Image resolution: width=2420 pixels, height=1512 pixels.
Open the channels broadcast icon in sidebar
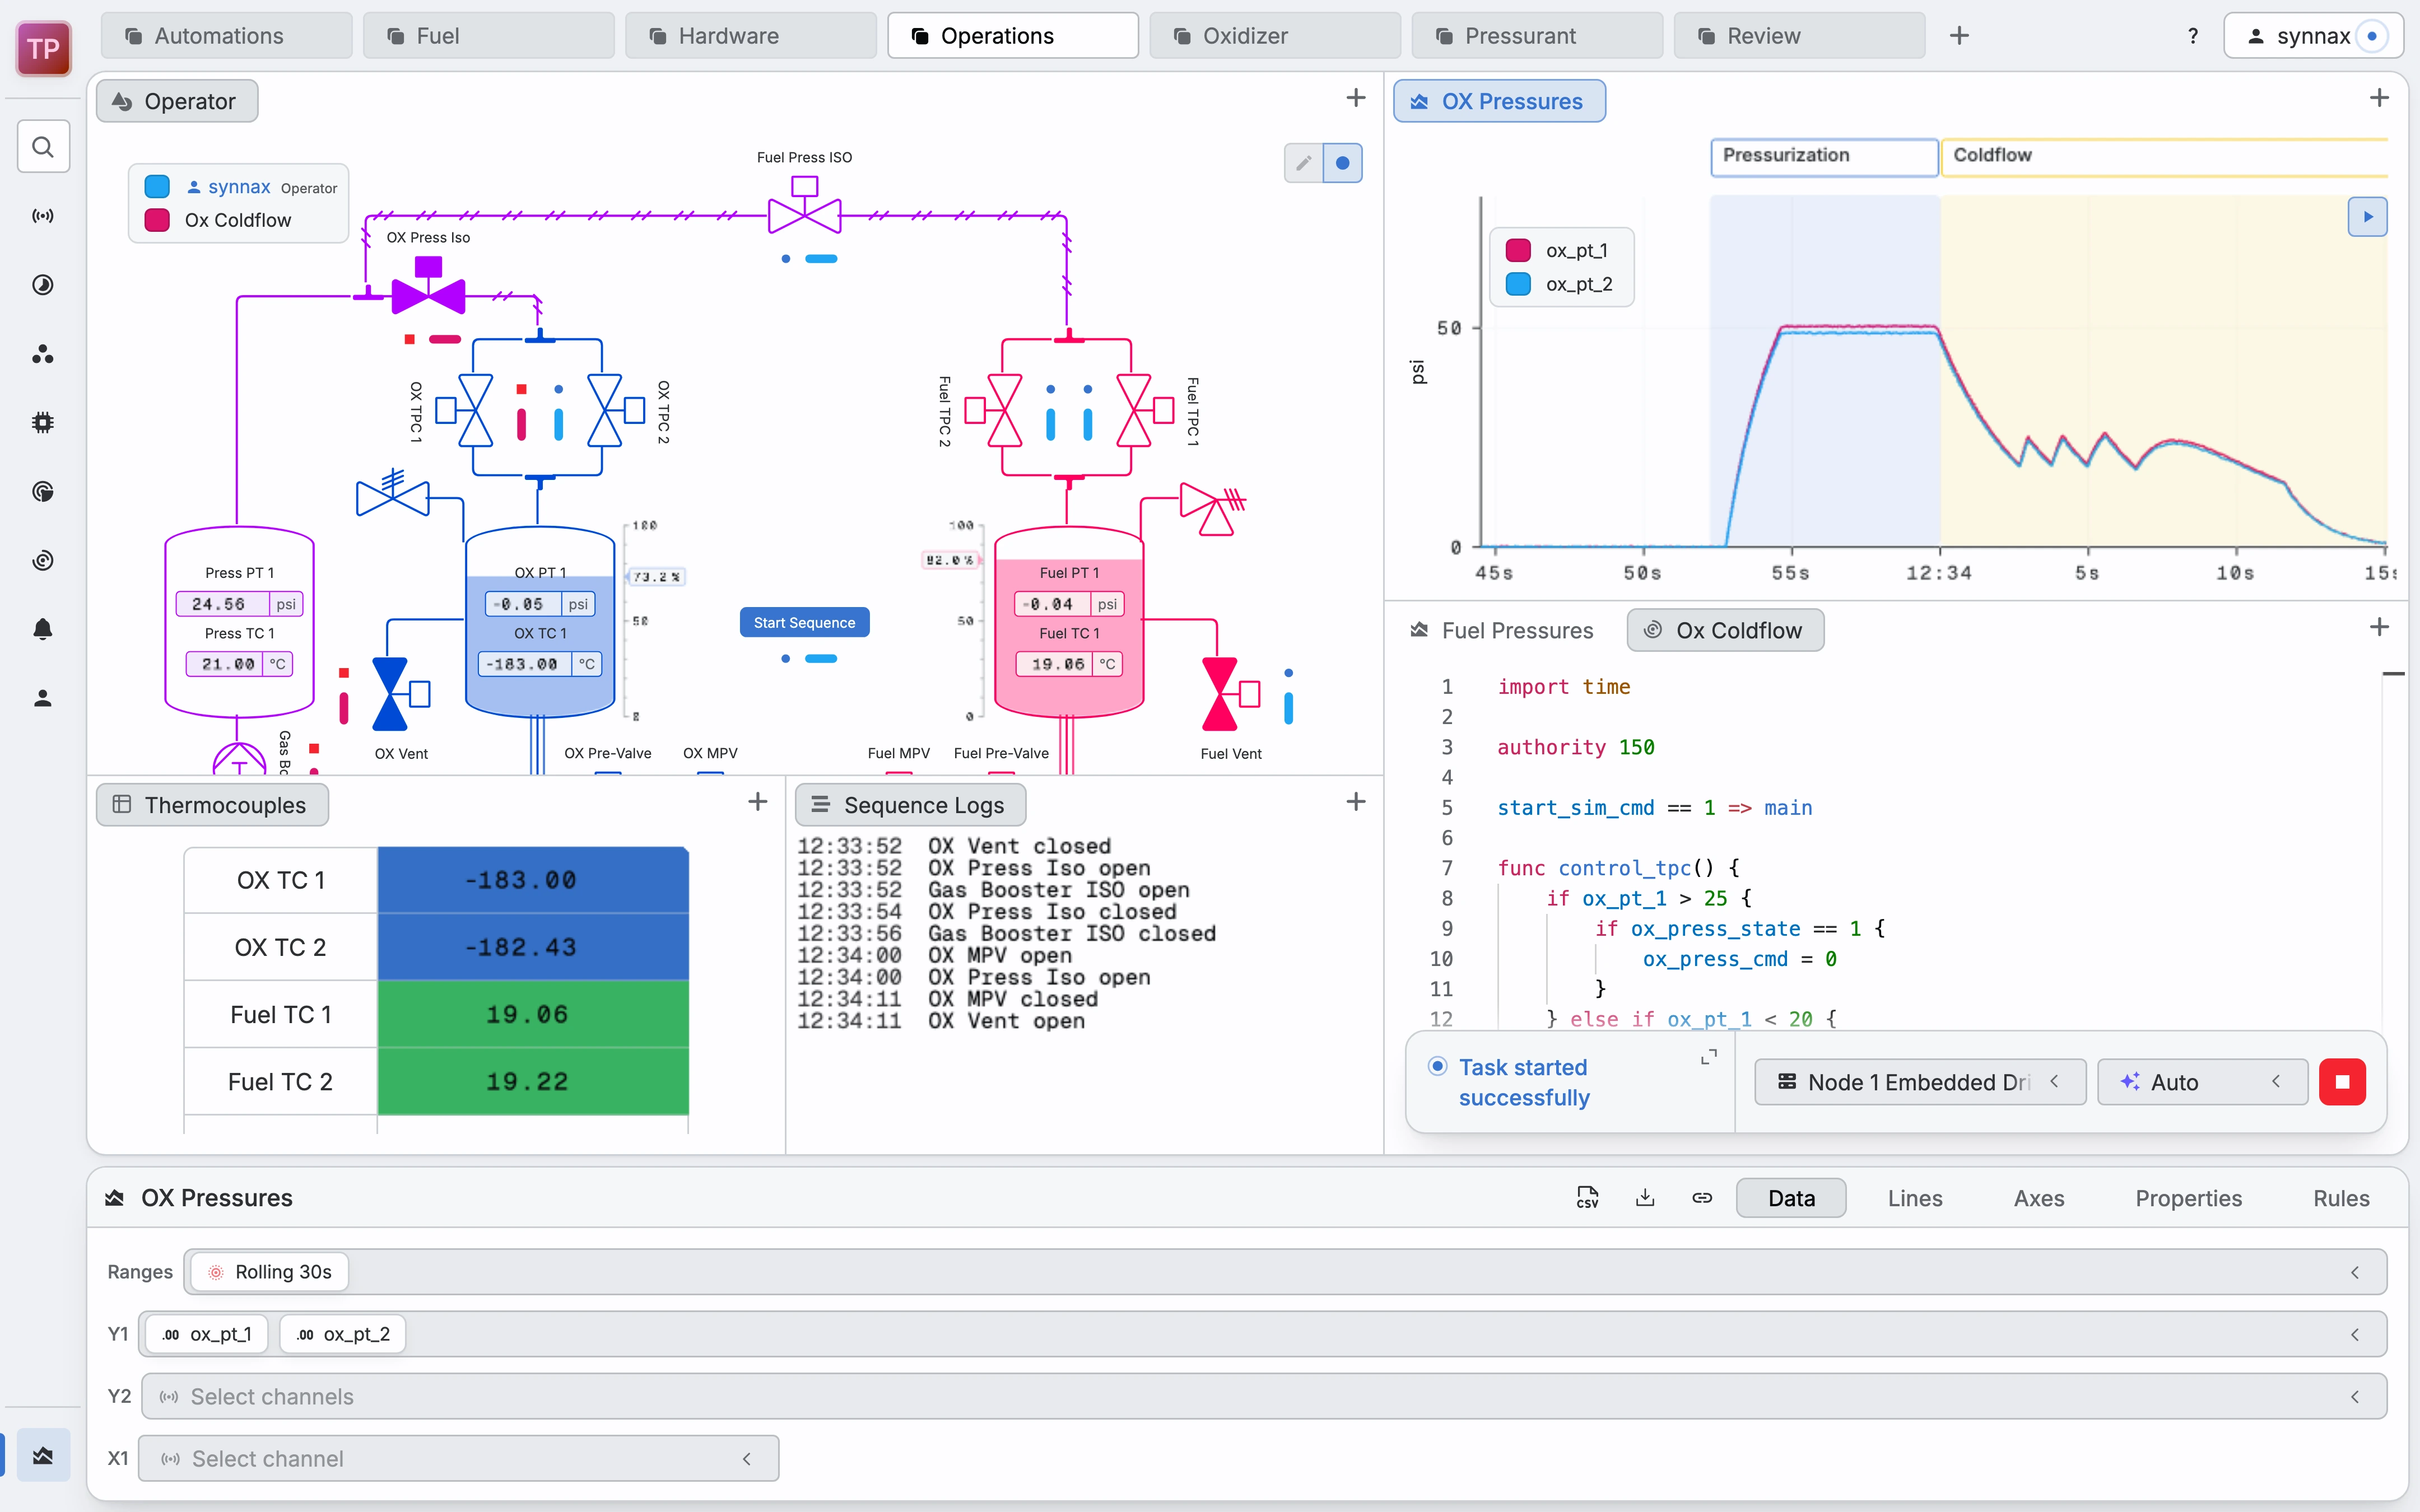pos(43,216)
